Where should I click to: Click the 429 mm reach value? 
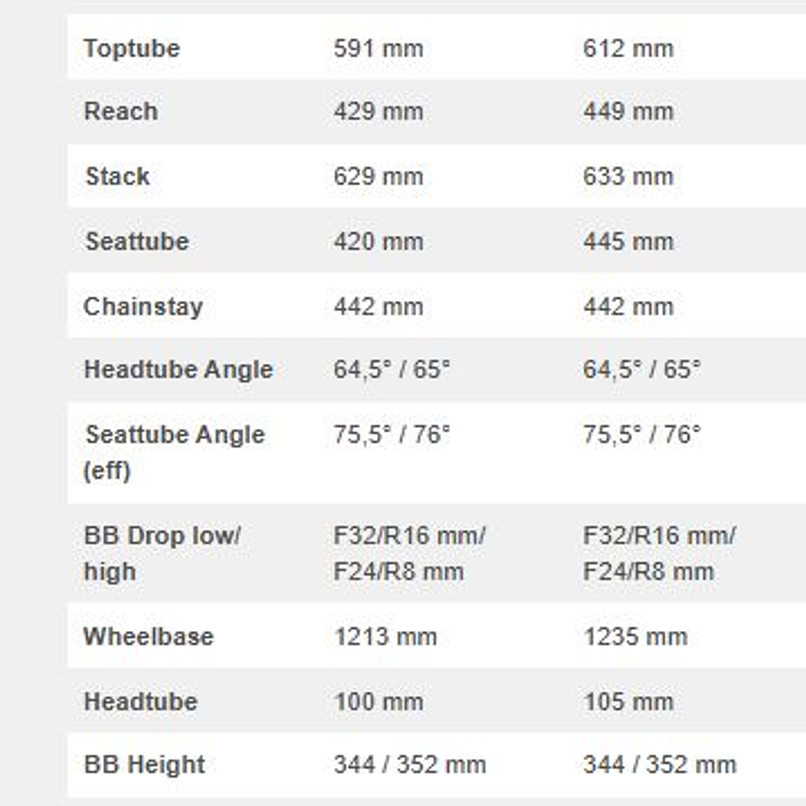pos(378,112)
